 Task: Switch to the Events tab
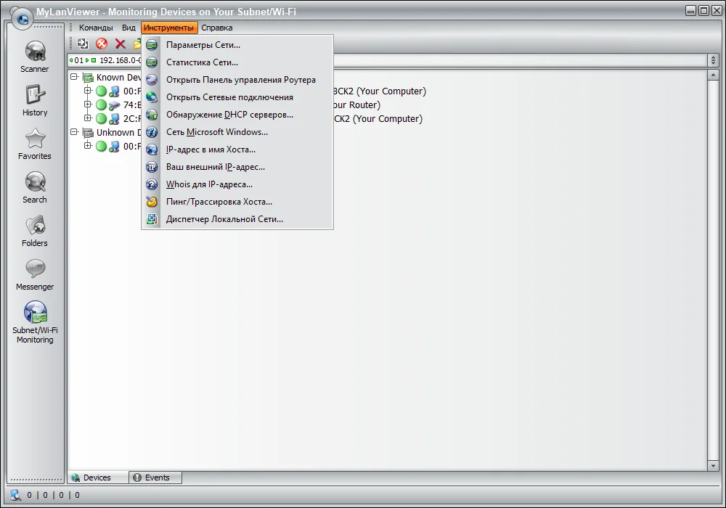(x=155, y=478)
